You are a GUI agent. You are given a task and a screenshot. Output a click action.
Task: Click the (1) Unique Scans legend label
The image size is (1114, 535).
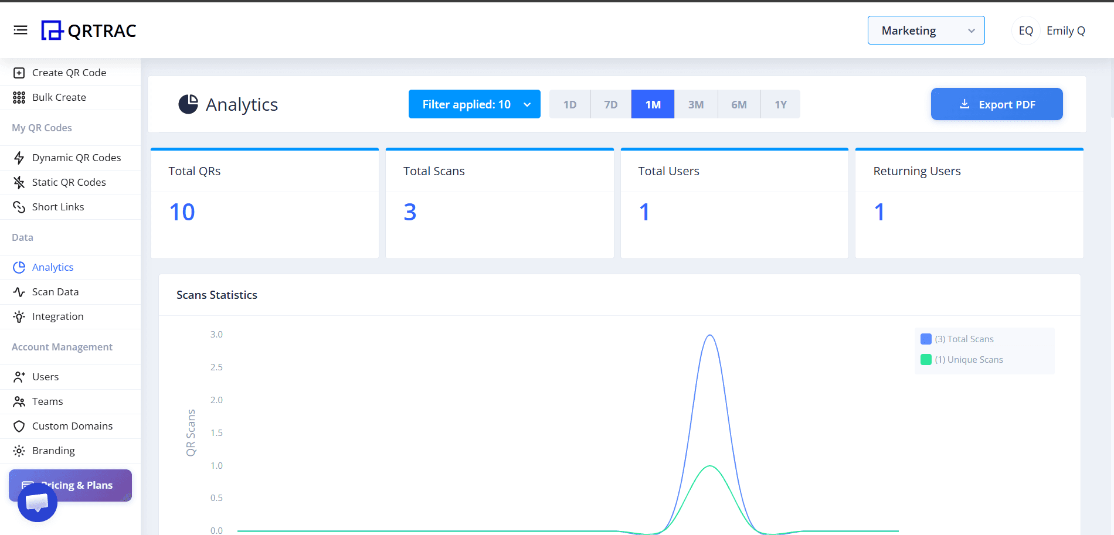[969, 360]
